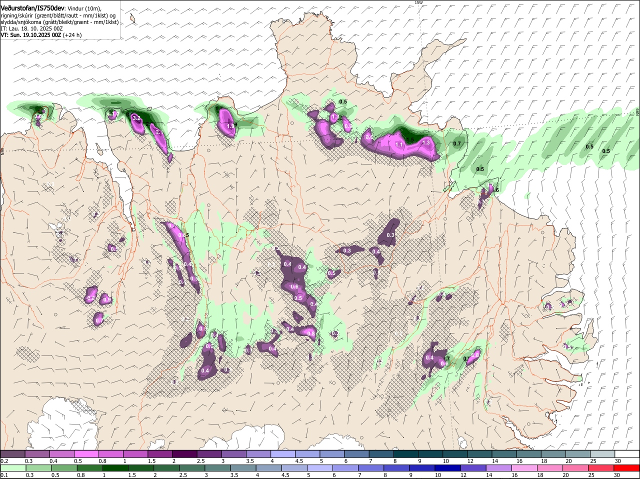Viewport: 640px width, 479px height.
Task: Pick the darkest green lower swatch between 1 and 1.5
Action: point(116,468)
